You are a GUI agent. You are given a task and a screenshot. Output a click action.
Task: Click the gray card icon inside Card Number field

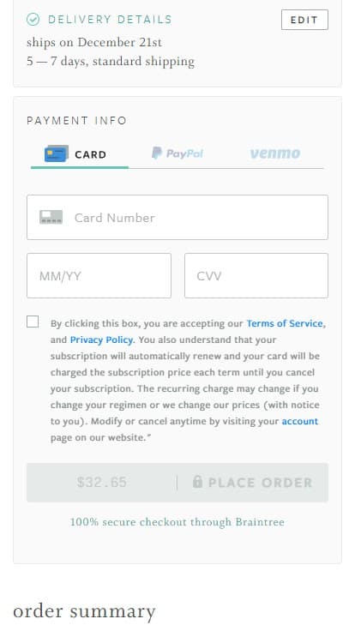[51, 217]
